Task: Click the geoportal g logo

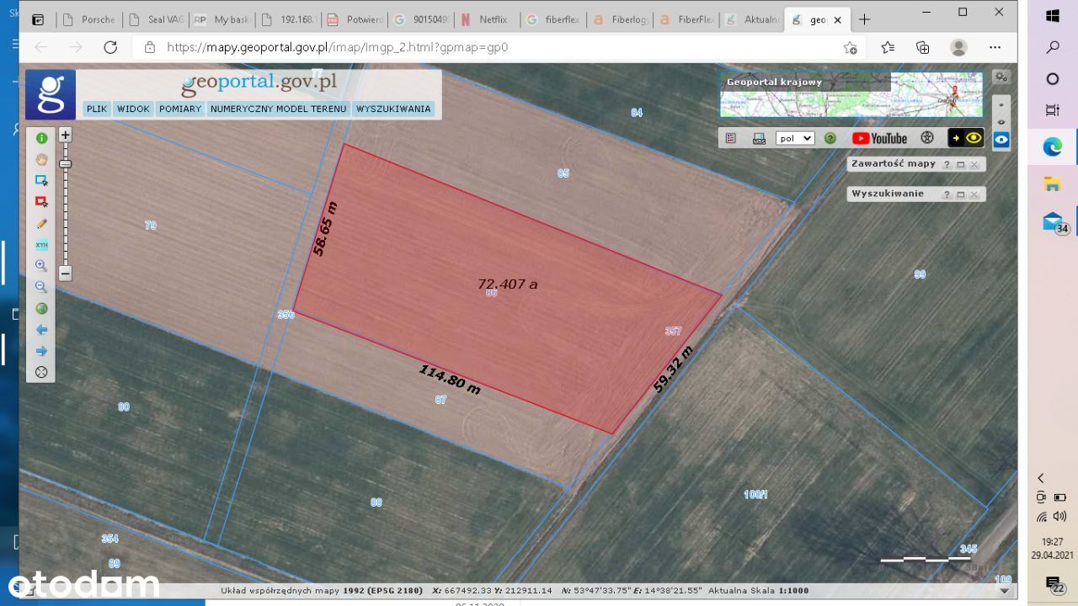Action: (x=51, y=94)
